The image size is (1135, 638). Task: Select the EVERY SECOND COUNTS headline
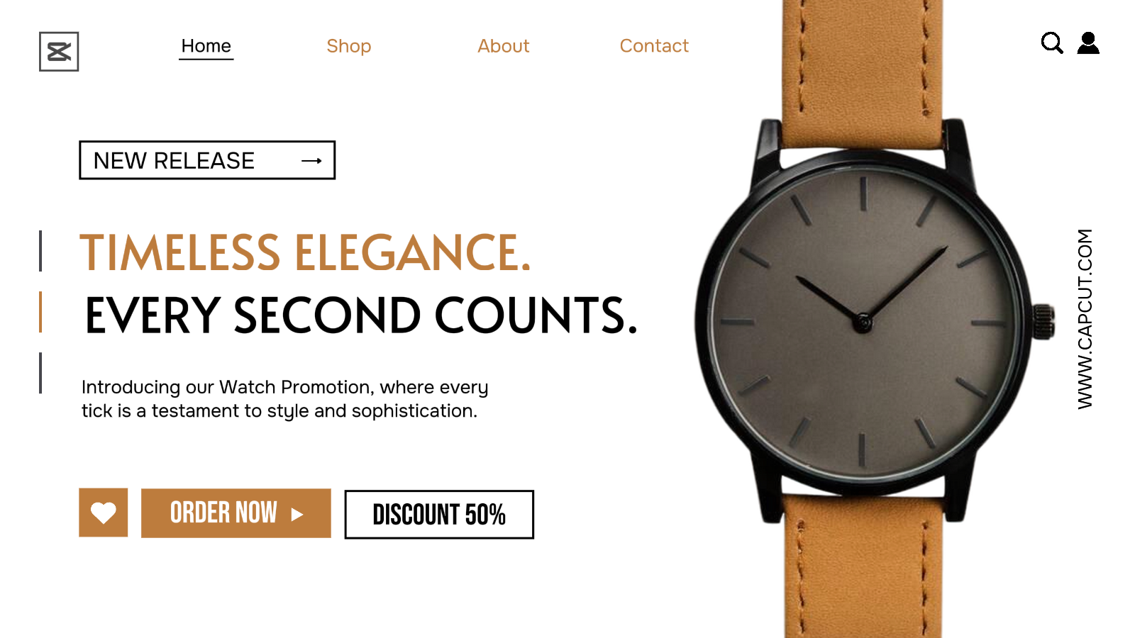361,315
